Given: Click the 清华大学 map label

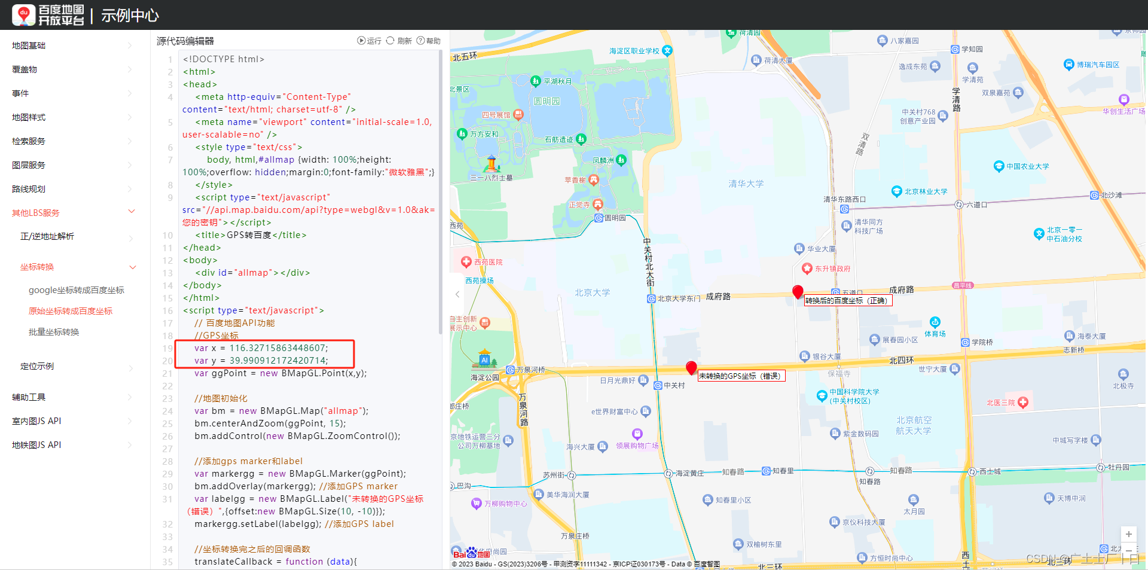Looking at the screenshot, I should click(x=746, y=184).
